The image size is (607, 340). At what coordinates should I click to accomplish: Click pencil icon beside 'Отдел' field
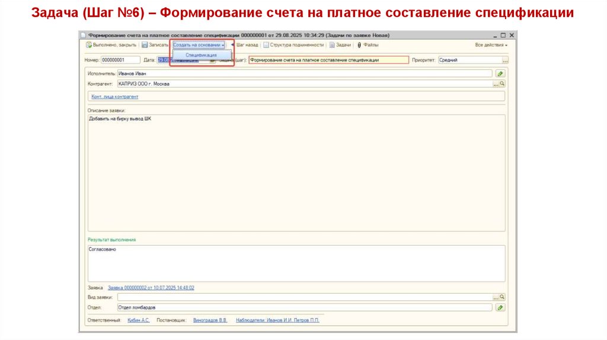(x=500, y=307)
